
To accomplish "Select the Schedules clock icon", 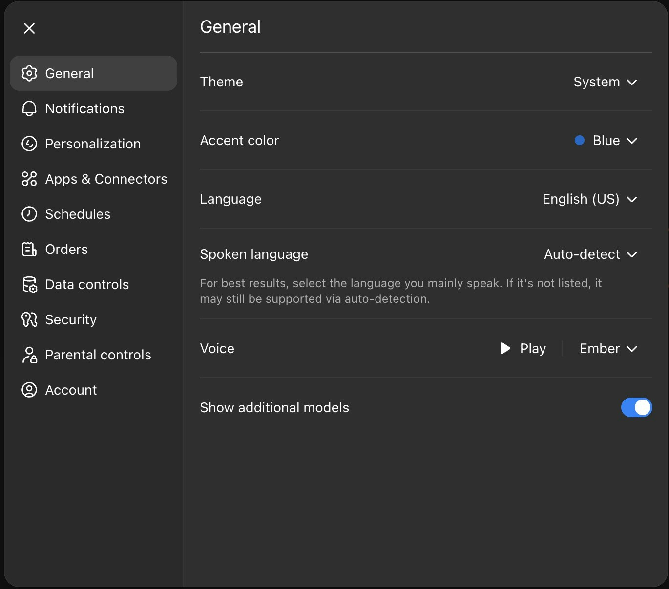I will point(29,214).
